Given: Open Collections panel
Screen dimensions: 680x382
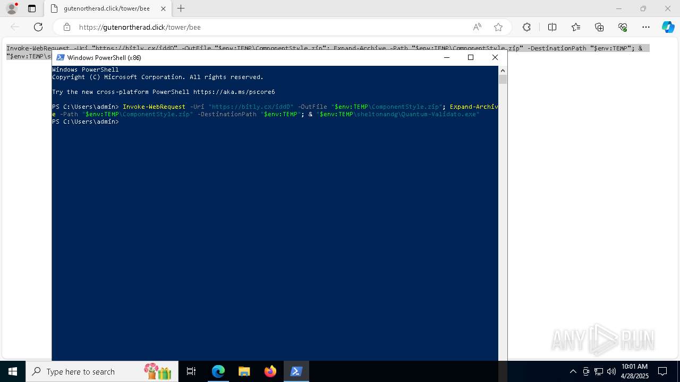Looking at the screenshot, I should point(599,27).
